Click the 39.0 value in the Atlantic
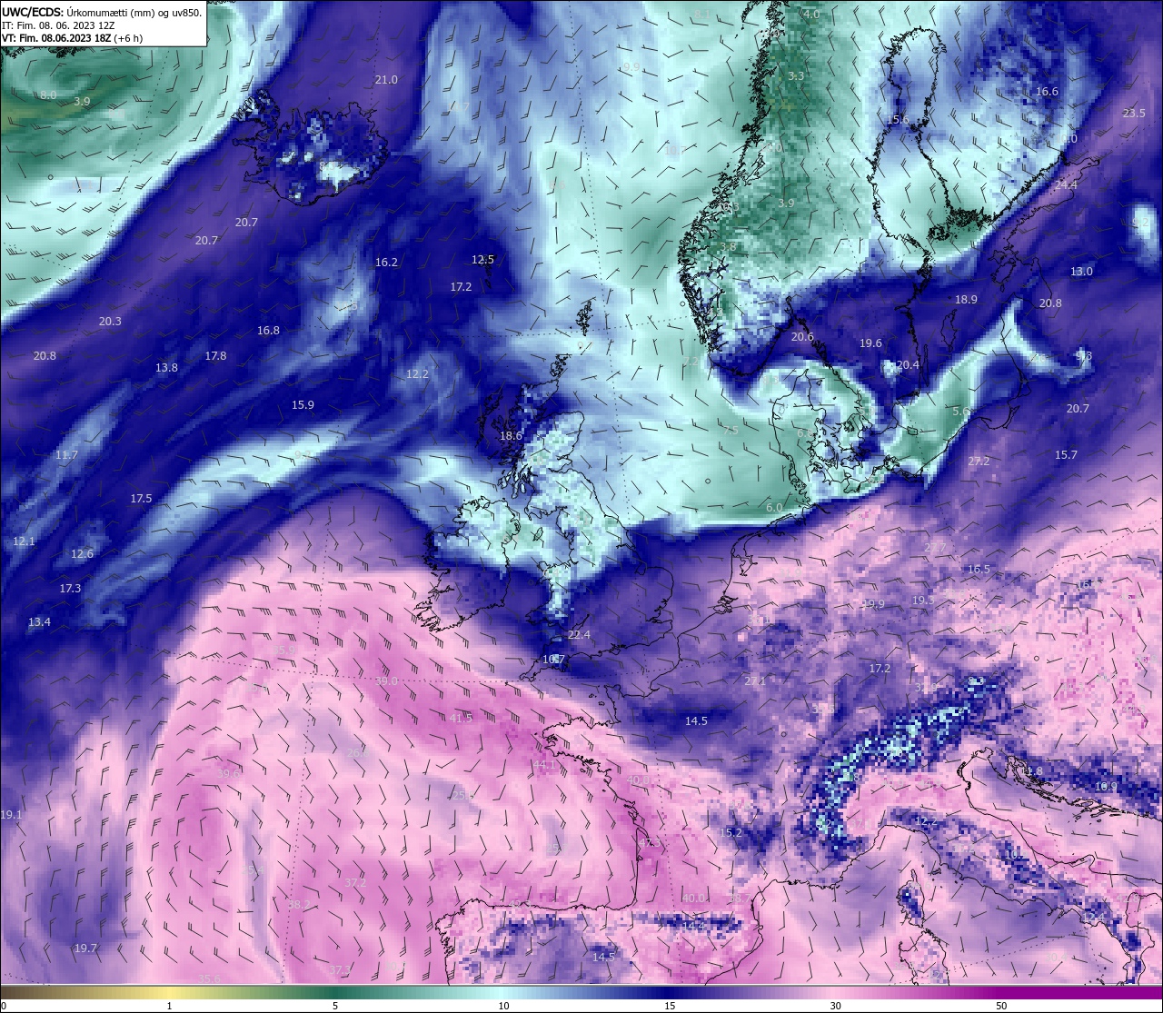 [x=386, y=681]
